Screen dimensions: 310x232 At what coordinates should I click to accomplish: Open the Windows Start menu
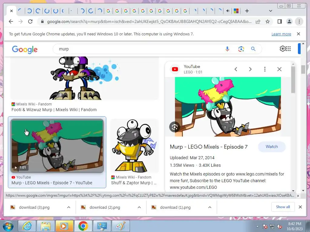pos(8,226)
